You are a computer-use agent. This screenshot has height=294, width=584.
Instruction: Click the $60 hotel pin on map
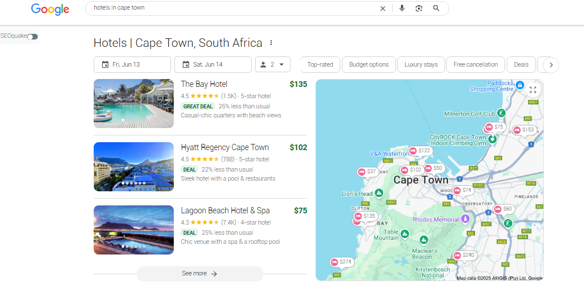coord(503,209)
